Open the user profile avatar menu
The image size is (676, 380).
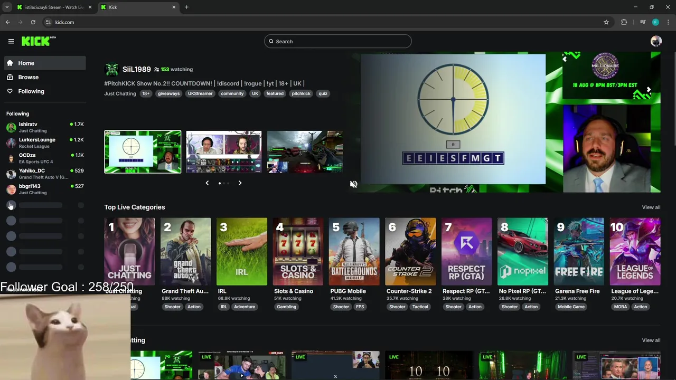click(x=656, y=41)
